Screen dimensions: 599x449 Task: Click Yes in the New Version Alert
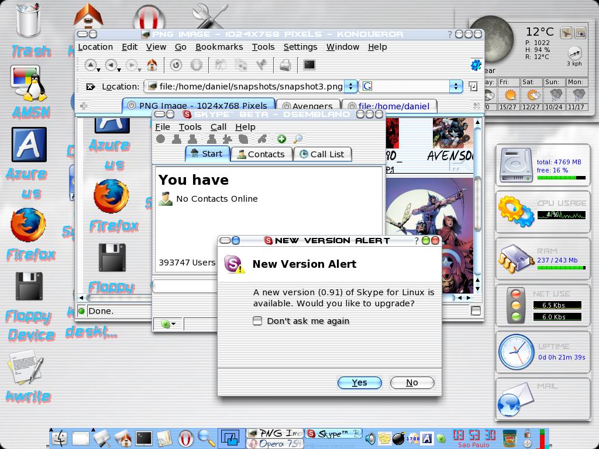click(360, 382)
